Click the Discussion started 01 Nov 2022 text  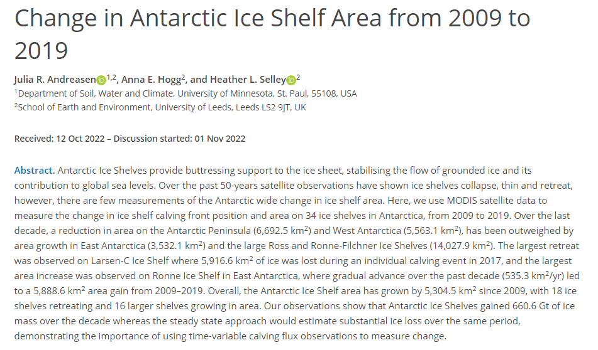click(x=179, y=139)
